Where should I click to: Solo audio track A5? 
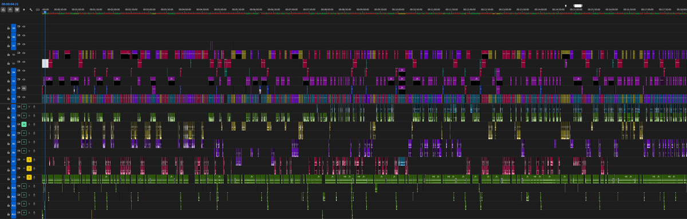point(29,143)
